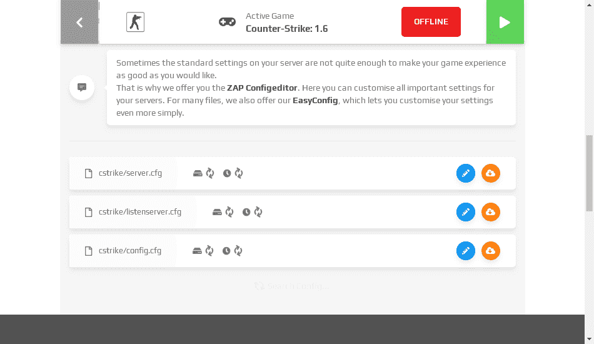This screenshot has height=344, width=594.
Task: Click the chat bubble info icon
Action: [x=82, y=88]
